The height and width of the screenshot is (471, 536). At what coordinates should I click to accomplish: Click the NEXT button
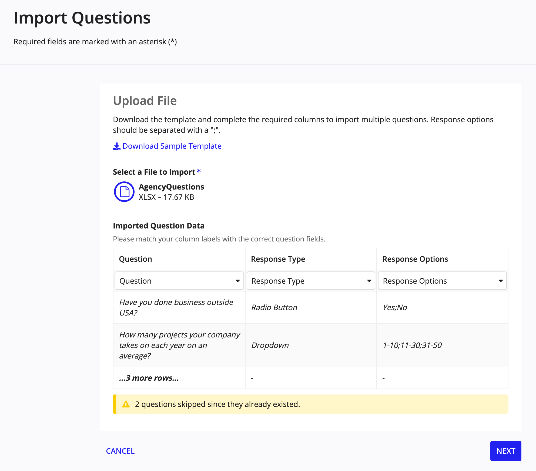pos(506,451)
